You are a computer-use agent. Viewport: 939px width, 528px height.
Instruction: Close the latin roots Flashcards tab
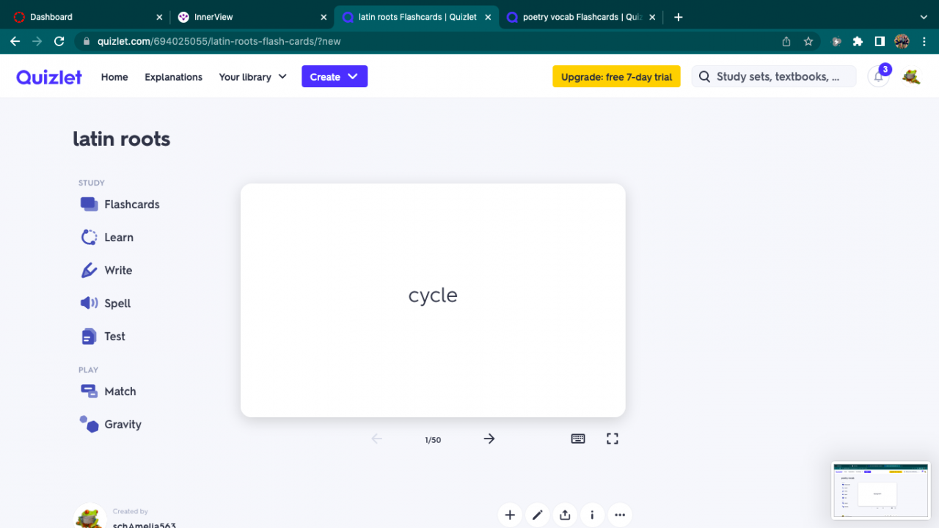click(488, 17)
